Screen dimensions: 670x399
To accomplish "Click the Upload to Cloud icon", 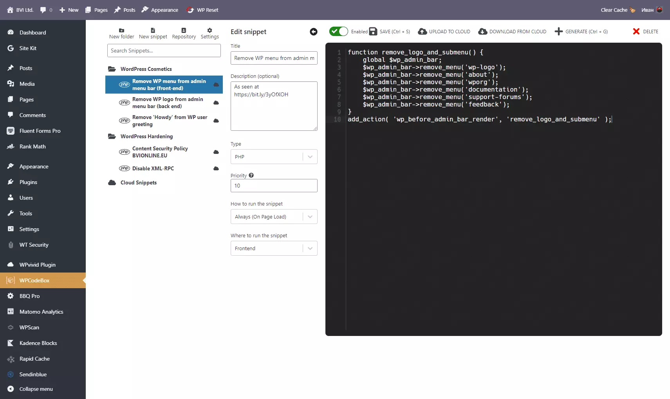I will 423,32.
